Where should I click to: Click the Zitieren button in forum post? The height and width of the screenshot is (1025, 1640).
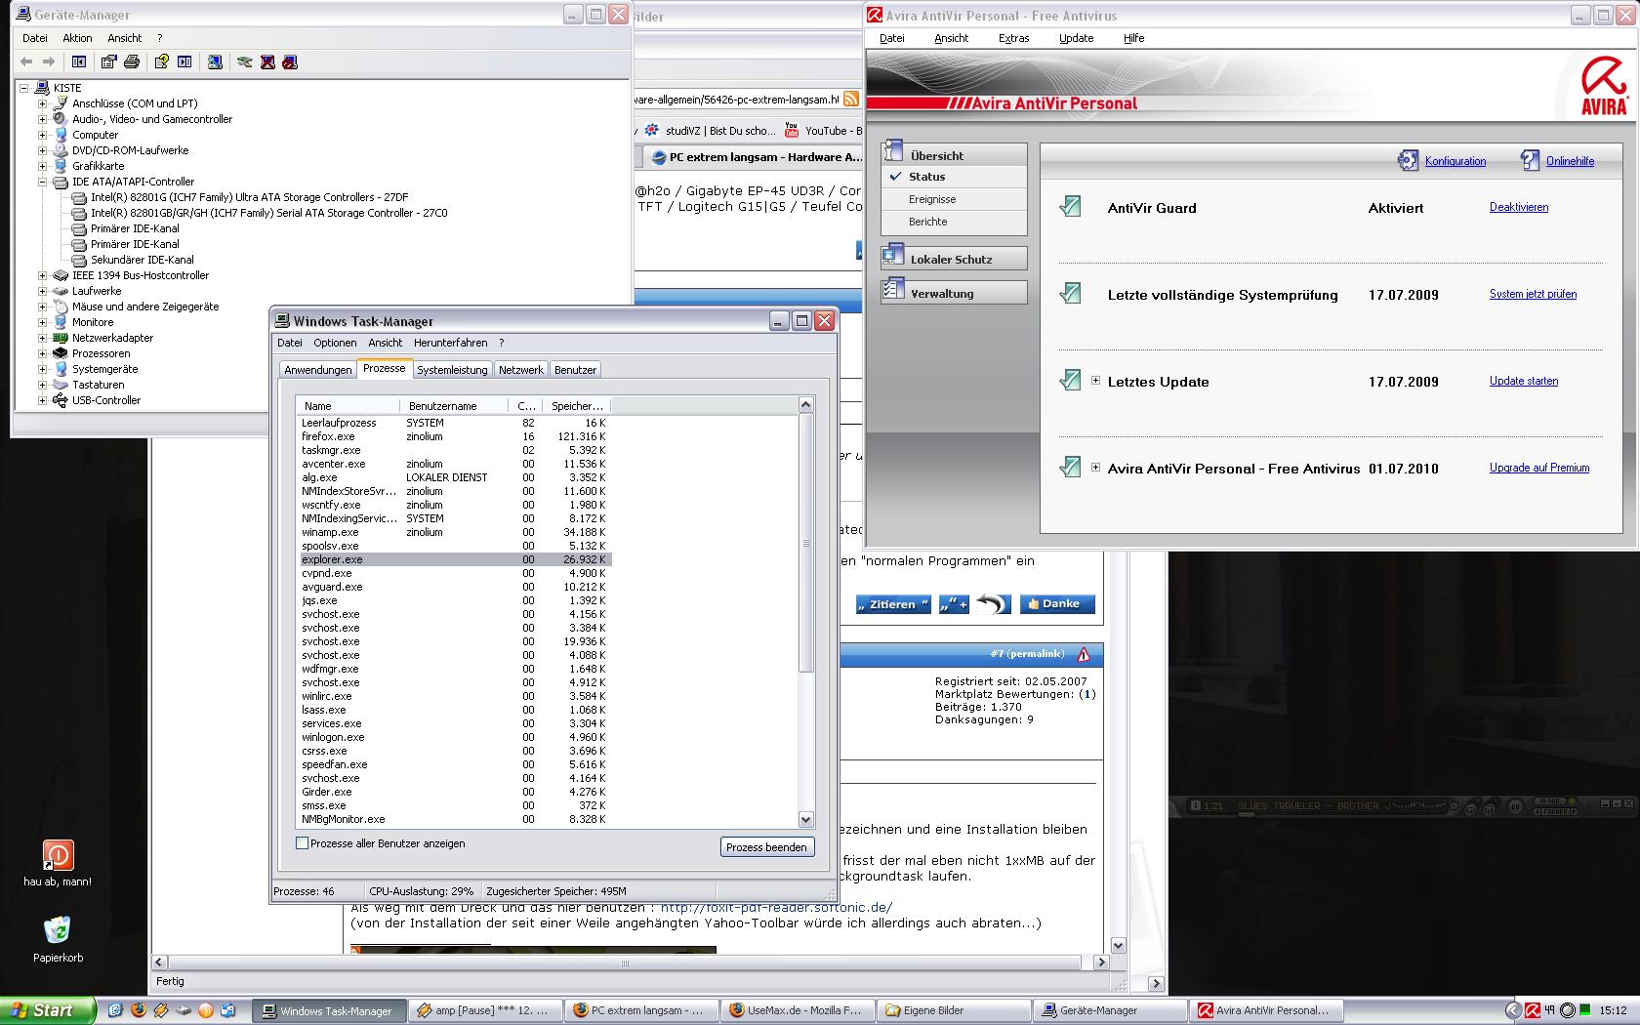893,604
